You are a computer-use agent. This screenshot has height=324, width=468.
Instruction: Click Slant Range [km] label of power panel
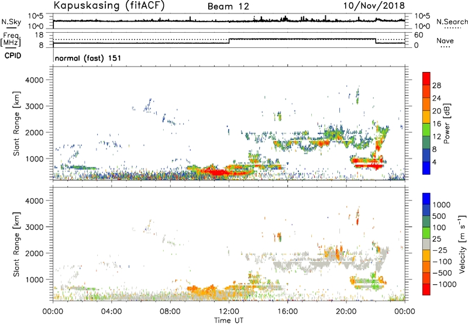coord(16,123)
